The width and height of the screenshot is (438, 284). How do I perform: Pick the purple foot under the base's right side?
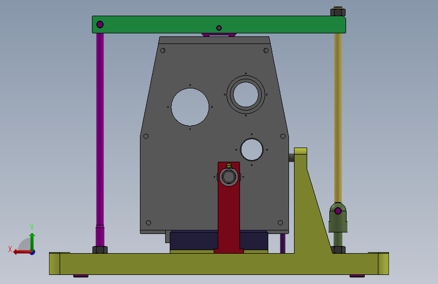357,276
